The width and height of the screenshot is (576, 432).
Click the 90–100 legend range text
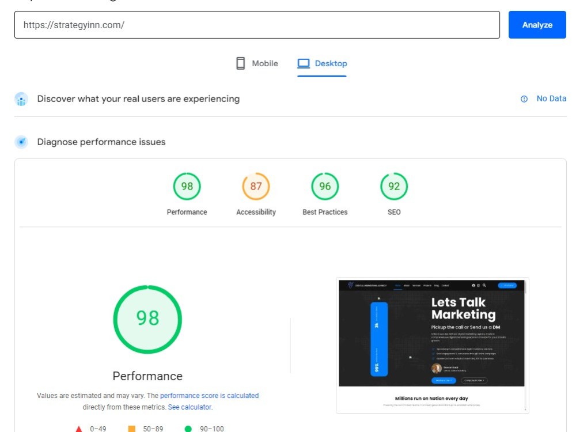coord(211,429)
